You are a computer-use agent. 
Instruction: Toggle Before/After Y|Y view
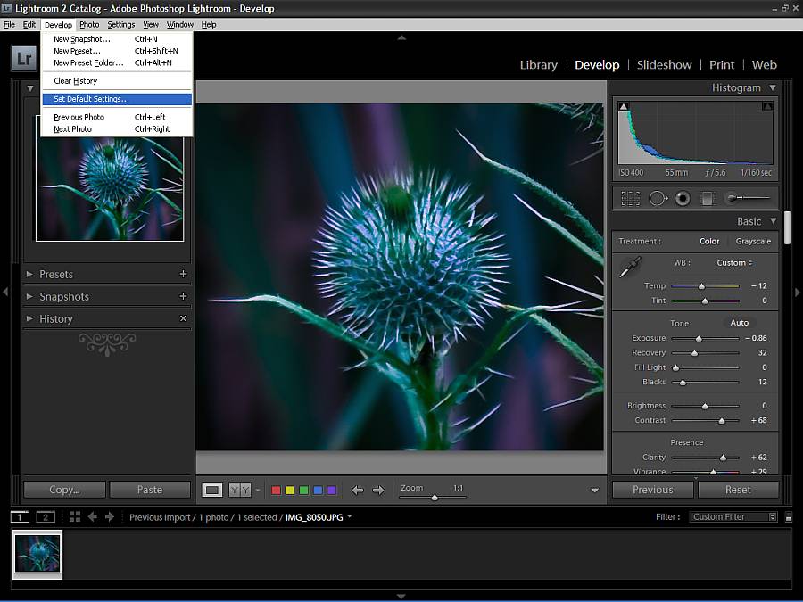[240, 490]
